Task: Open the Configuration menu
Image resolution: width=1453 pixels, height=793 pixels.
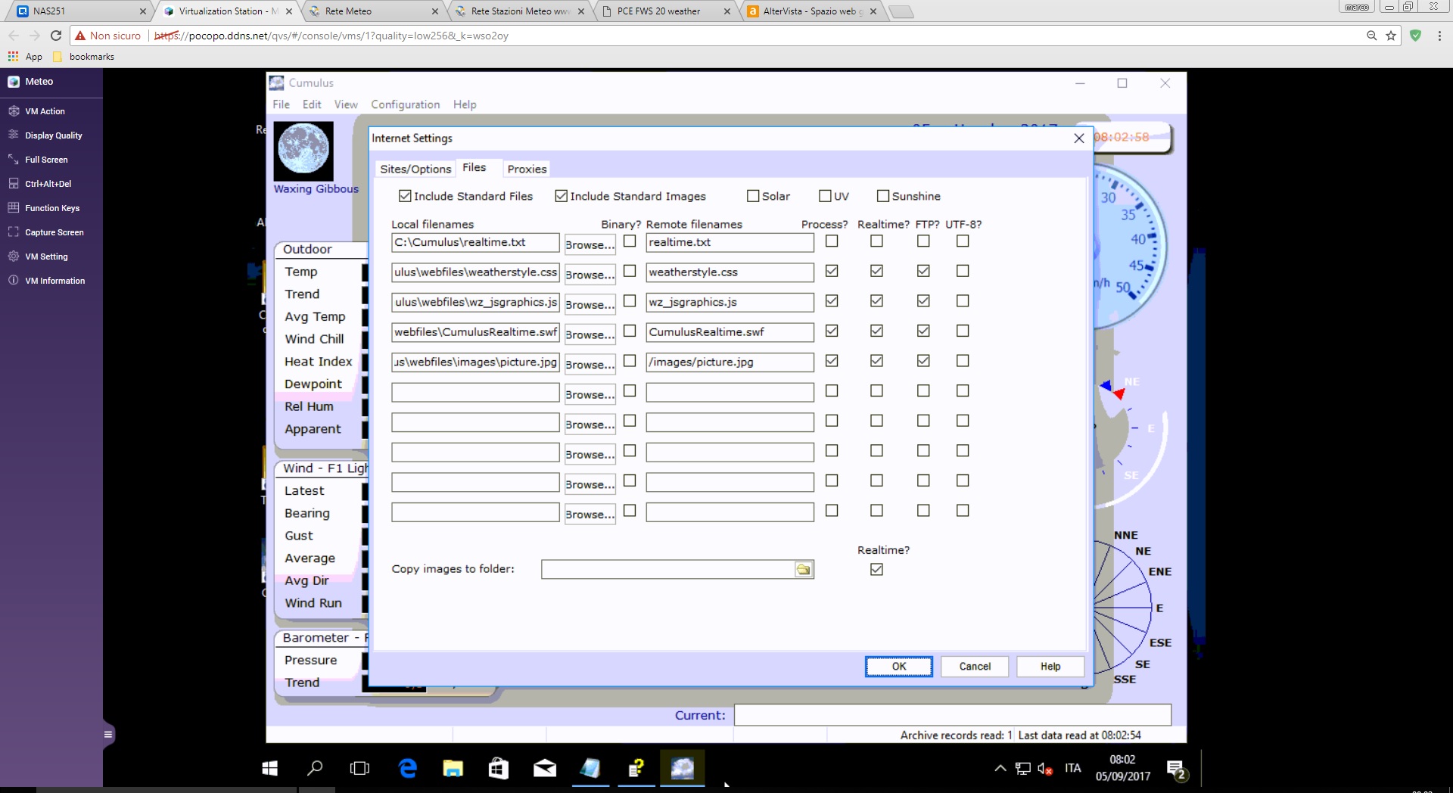Action: coord(405,104)
